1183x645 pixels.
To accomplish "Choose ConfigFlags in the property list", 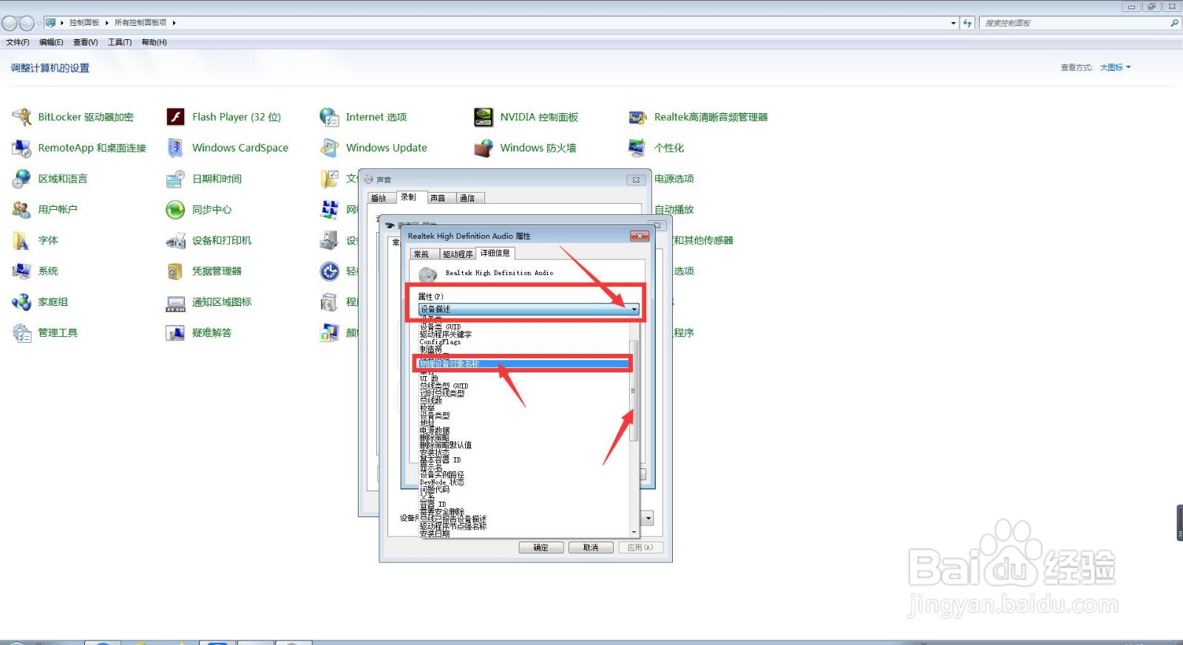I will point(440,341).
